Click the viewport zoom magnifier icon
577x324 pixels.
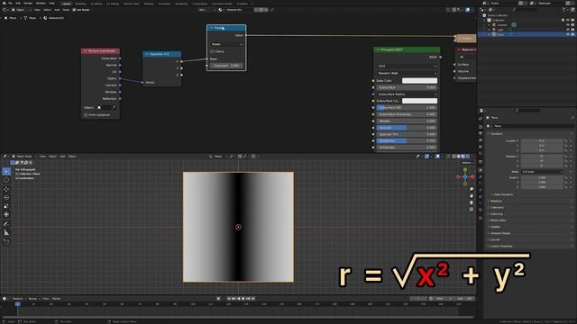472,189
